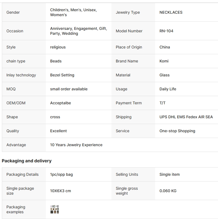
Task: Click the RN-104 model number value
Action: pos(166,31)
